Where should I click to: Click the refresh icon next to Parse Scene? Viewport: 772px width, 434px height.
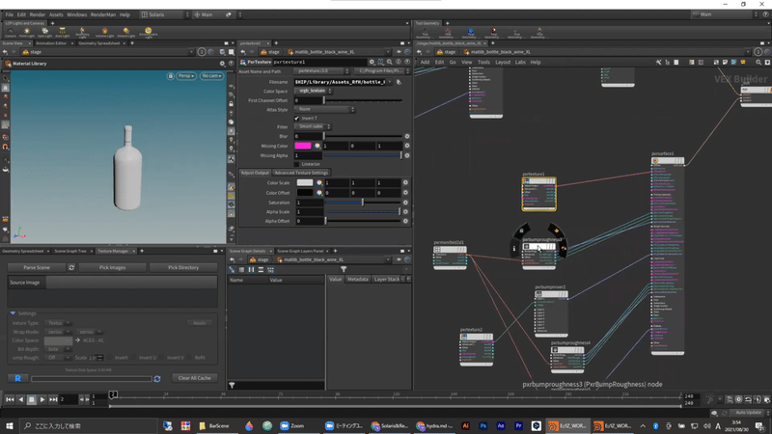tap(71, 267)
